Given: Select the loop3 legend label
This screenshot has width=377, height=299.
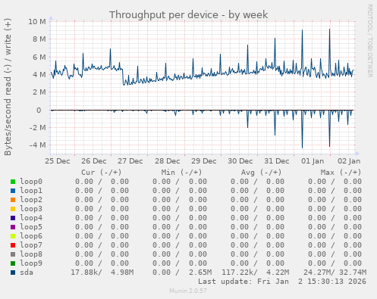Looking at the screenshot, I should tap(31, 209).
